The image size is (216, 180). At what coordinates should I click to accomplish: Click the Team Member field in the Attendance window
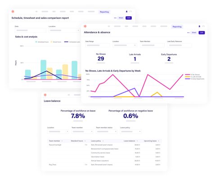tap(152, 45)
